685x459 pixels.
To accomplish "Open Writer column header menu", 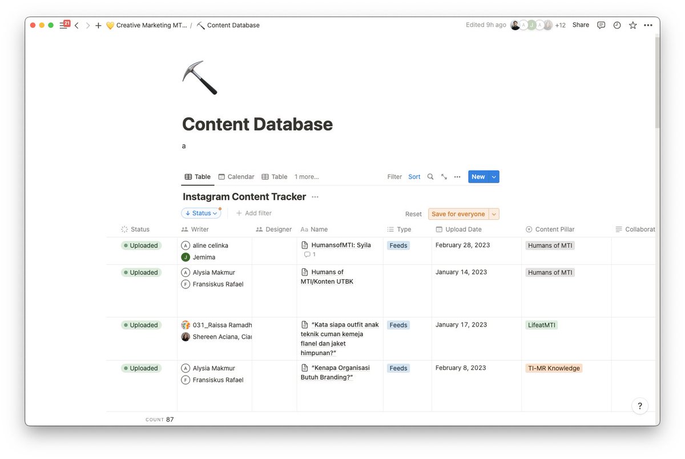I will [195, 230].
